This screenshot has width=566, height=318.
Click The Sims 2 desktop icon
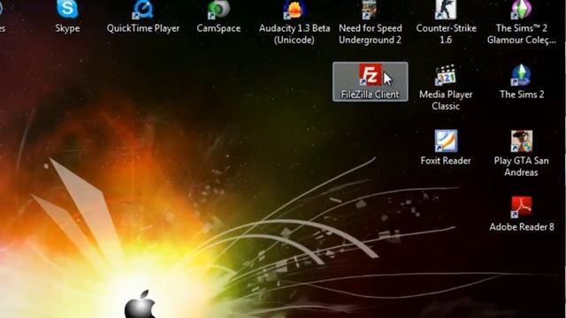click(521, 75)
